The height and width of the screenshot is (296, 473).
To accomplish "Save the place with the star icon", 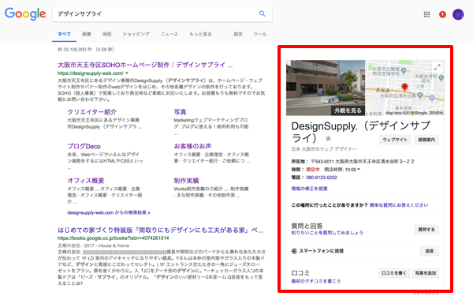I will 328,138.
